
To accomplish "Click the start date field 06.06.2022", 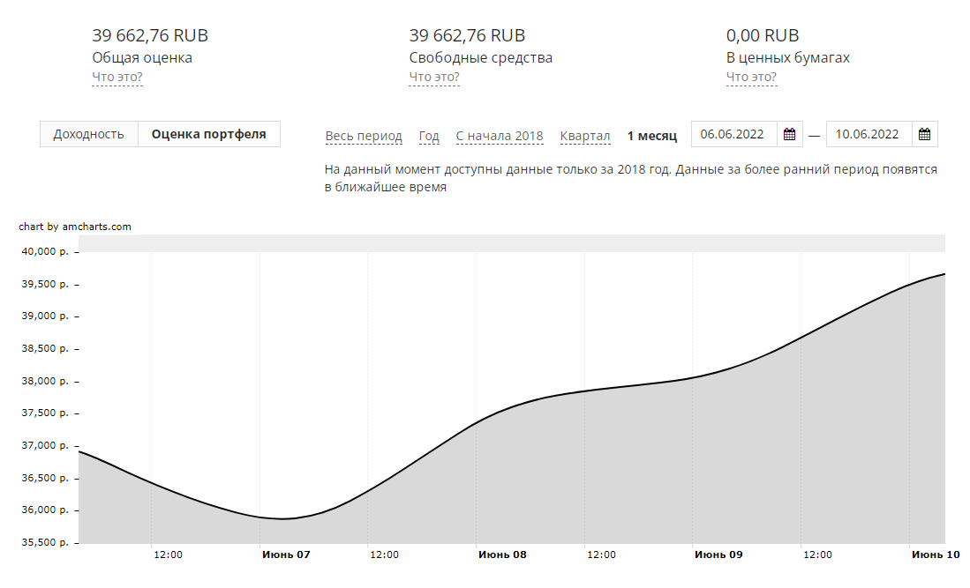I will tap(732, 135).
